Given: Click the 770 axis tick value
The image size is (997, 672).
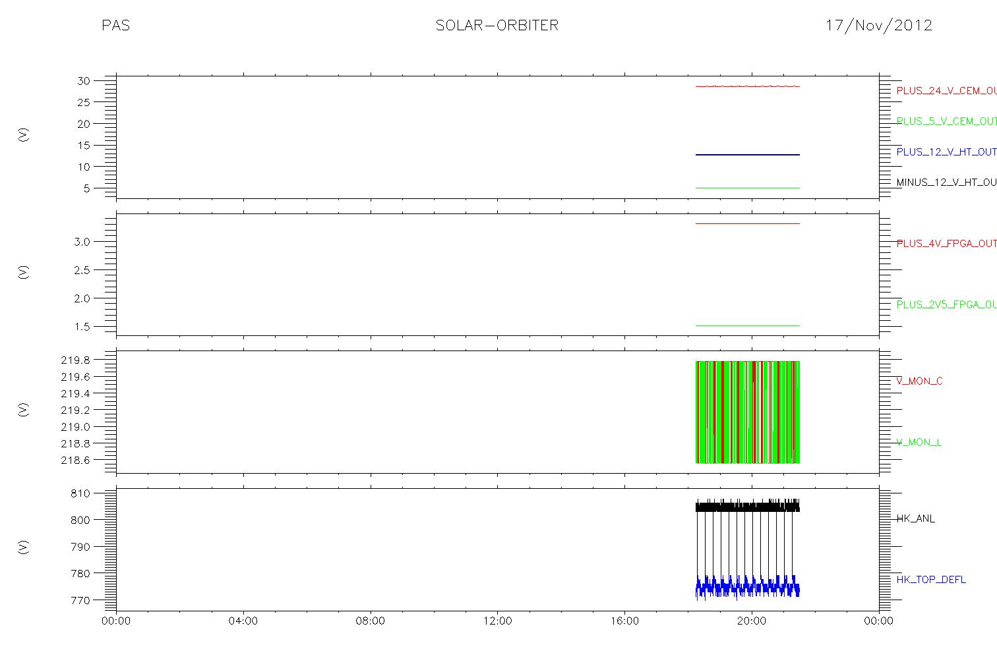Looking at the screenshot, I should (x=81, y=601).
